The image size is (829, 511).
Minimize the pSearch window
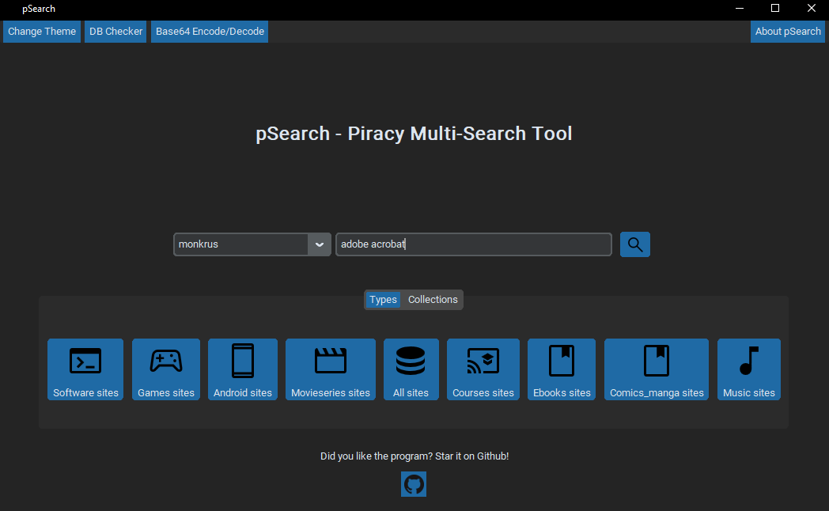(x=740, y=9)
